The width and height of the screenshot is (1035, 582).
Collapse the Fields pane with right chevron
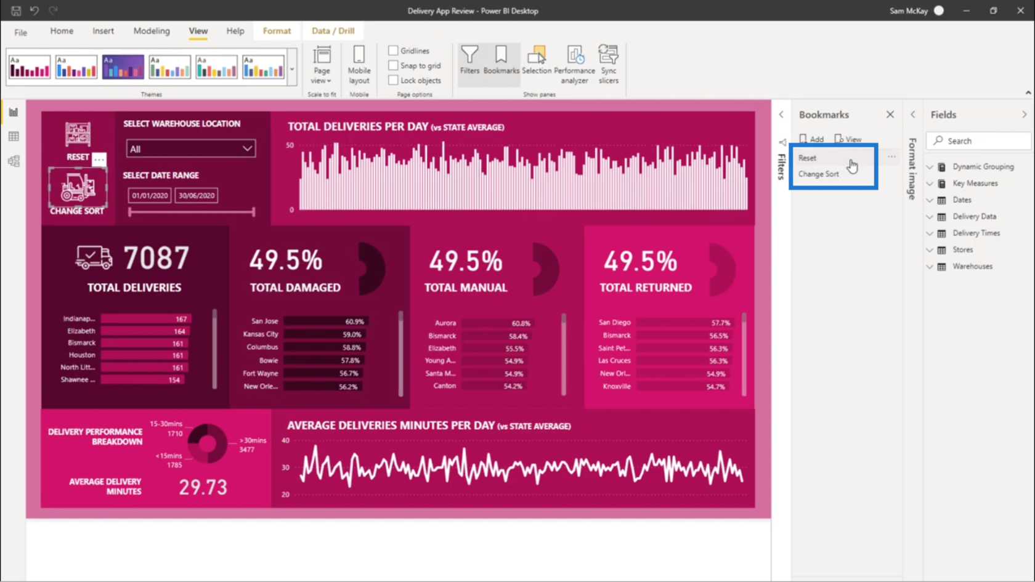[1024, 115]
